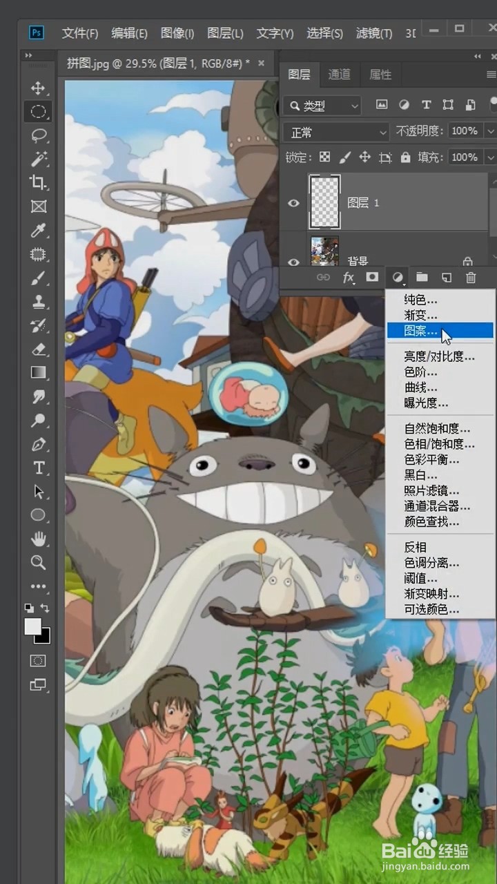Click the background color swatch
This screenshot has height=884, width=497.
point(46,638)
